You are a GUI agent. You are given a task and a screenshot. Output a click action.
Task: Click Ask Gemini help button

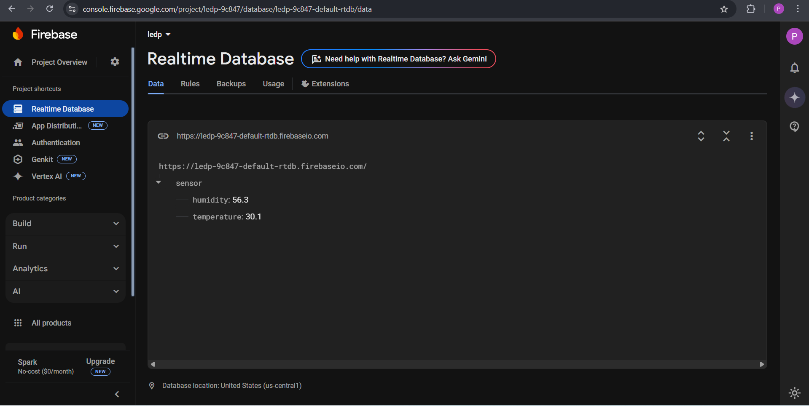click(x=398, y=59)
